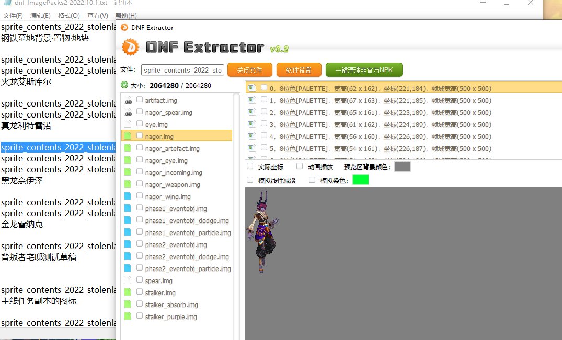
Task: Click the image icon of frame 1
Action: coord(251,100)
